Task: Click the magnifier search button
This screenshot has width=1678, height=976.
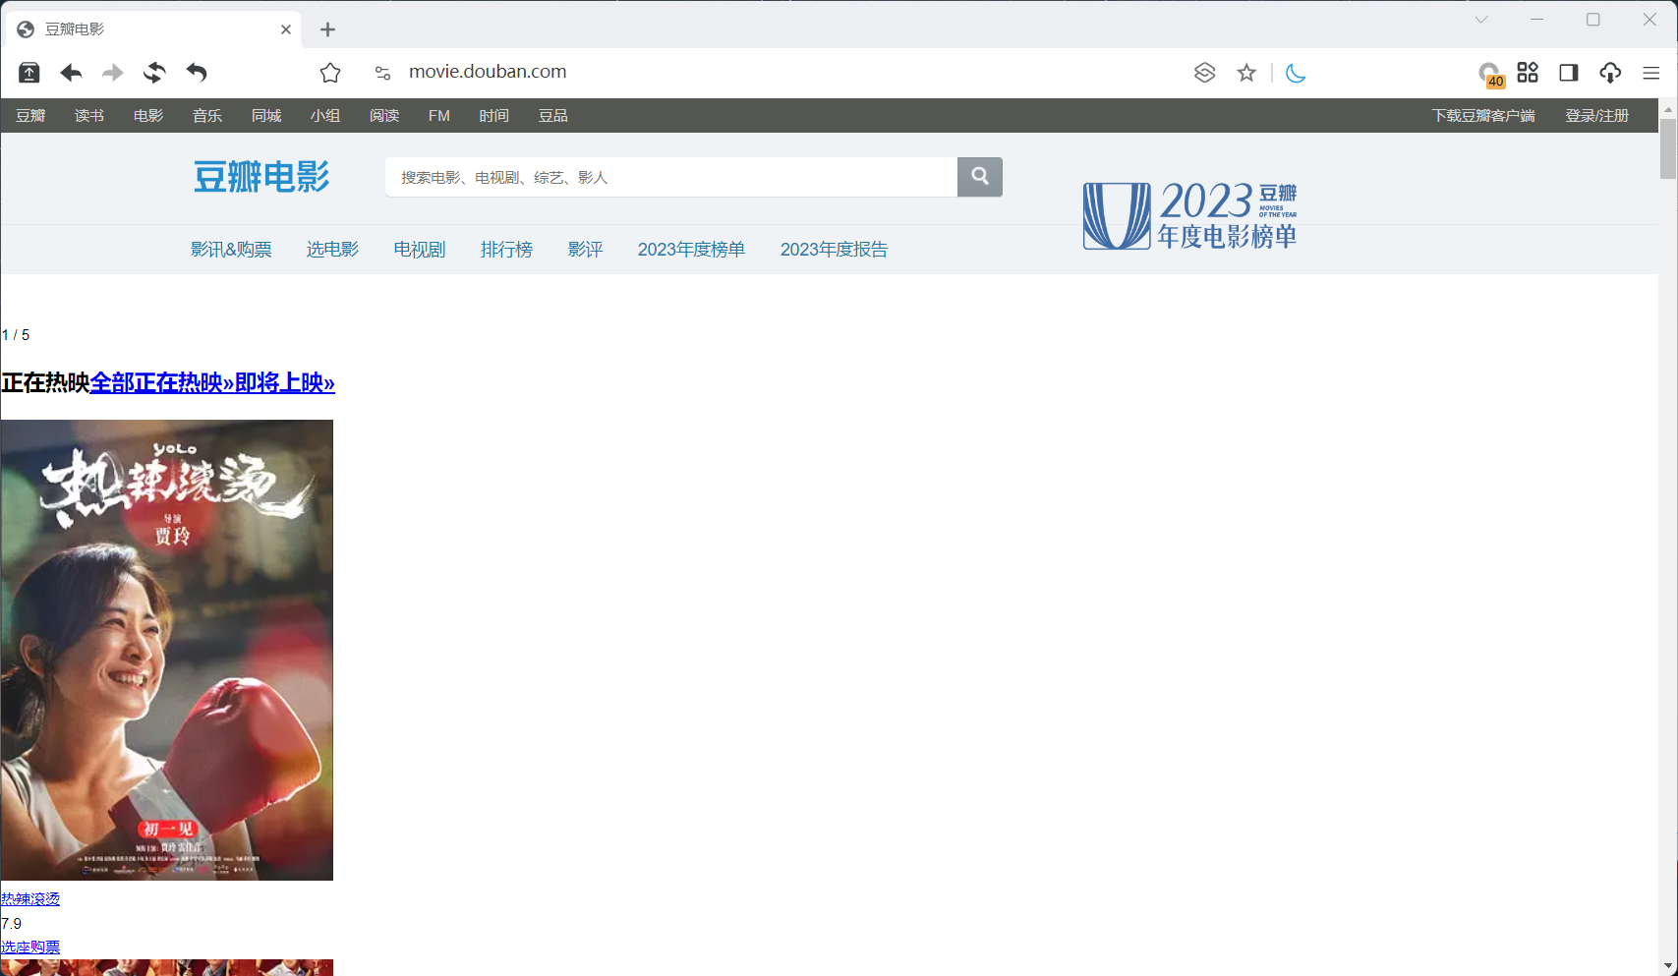Action: pyautogui.click(x=980, y=177)
